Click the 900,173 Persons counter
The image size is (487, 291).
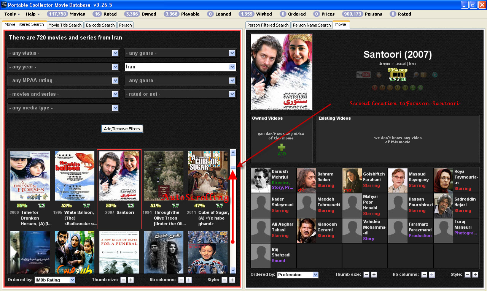point(362,14)
